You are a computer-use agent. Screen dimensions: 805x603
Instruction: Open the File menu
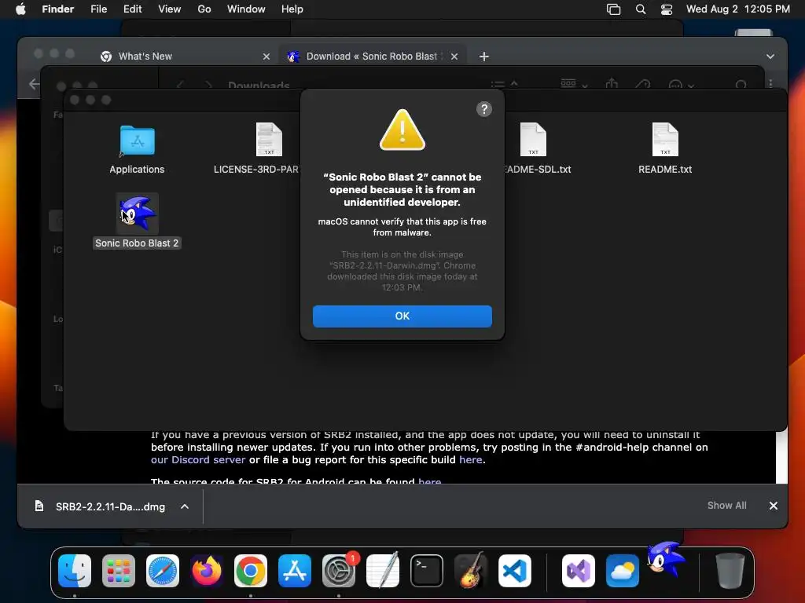(98, 9)
